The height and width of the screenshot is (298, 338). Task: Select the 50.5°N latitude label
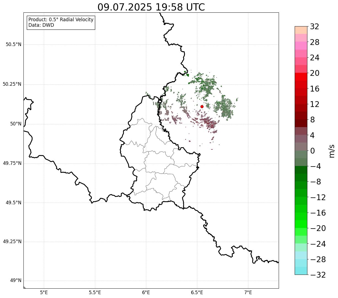pyautogui.click(x=14, y=44)
